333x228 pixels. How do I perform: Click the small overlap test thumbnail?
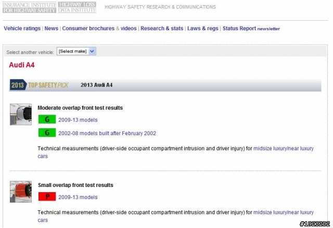tap(21, 192)
